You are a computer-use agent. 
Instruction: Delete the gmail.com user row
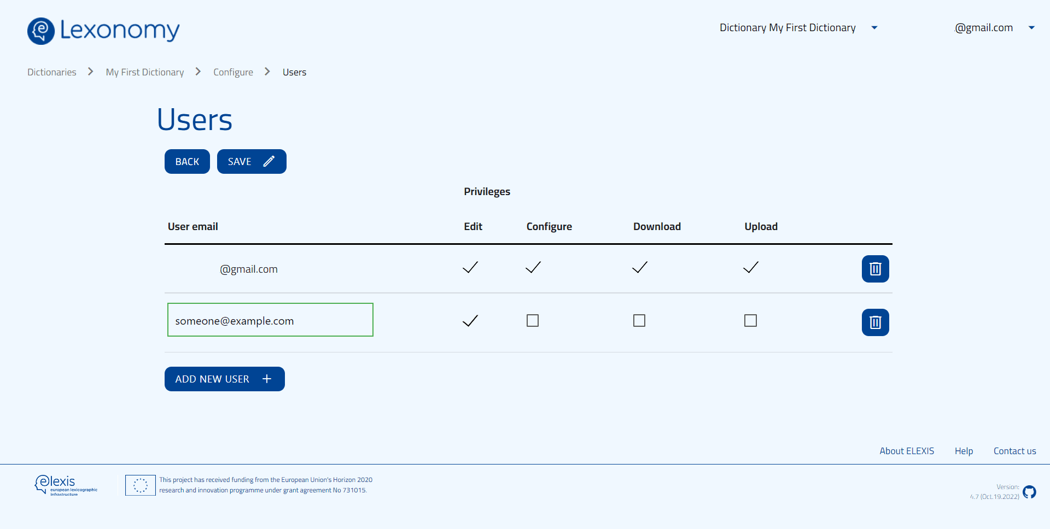point(875,269)
